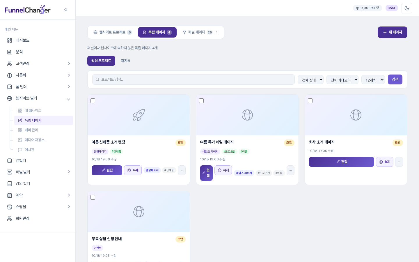
Task: Open 전체 카테고리 category dropdown
Action: (x=342, y=80)
